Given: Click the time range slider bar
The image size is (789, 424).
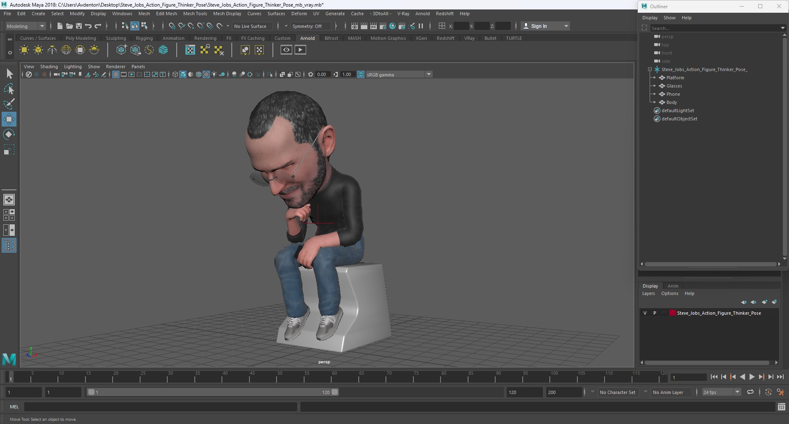Looking at the screenshot, I should tap(213, 392).
